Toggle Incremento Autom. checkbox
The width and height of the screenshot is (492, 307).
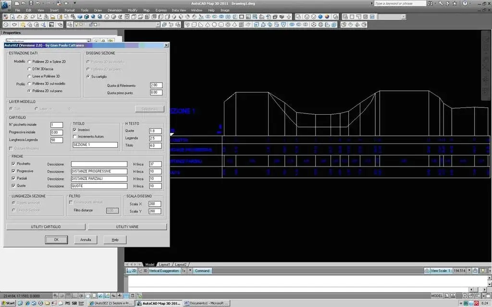[x=74, y=137]
